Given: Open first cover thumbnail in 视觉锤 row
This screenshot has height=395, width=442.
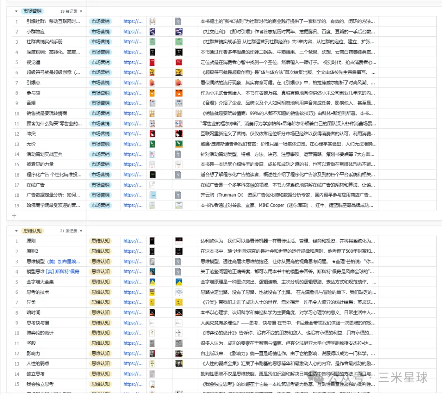Looking at the screenshot, I should [x=152, y=62].
